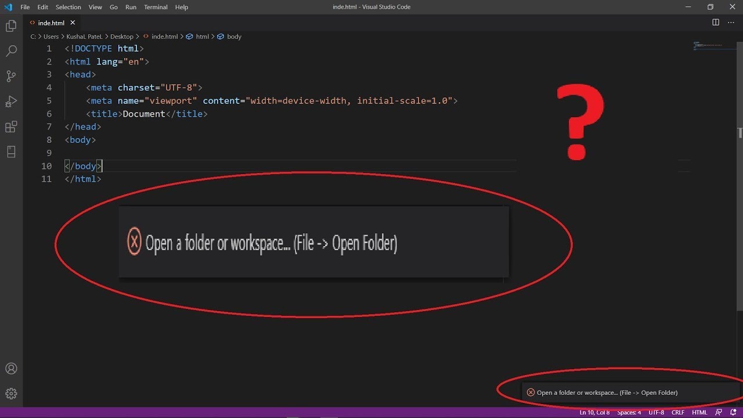Click the closing html tag on line 11
The height and width of the screenshot is (418, 743).
click(x=83, y=179)
